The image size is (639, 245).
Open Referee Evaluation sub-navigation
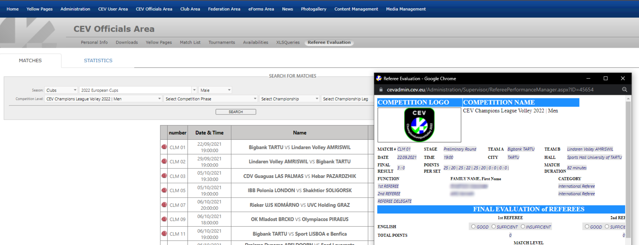point(329,42)
